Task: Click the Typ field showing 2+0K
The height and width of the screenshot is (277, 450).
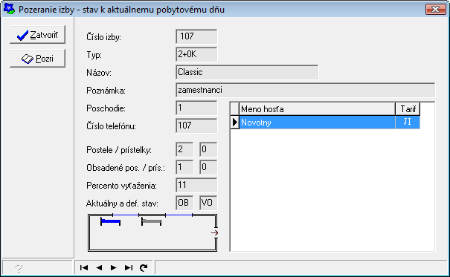Action: click(x=196, y=54)
